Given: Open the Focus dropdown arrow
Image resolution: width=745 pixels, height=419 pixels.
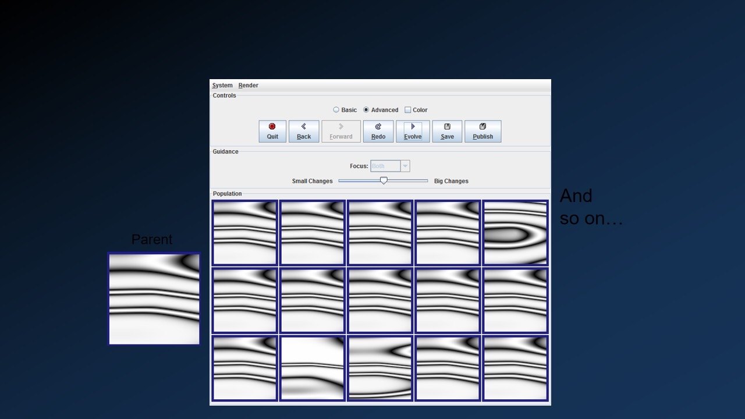Looking at the screenshot, I should (405, 166).
